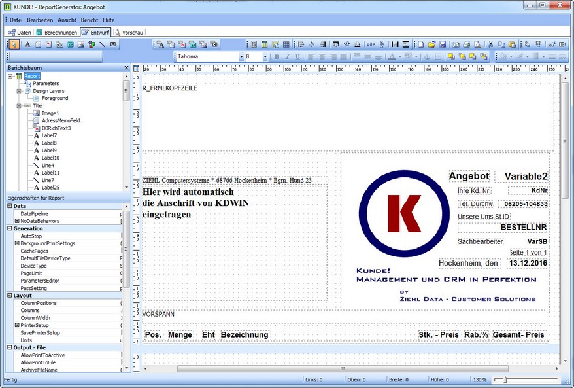The image size is (574, 388).
Task: Close the Berichtsbaum panel
Action: [x=126, y=68]
